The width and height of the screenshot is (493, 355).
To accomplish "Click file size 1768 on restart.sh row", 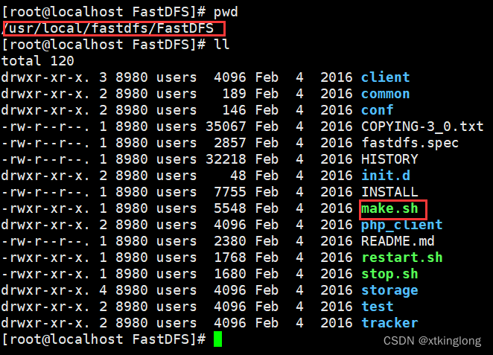I will [x=230, y=258].
